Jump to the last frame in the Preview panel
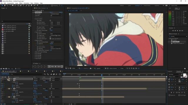Viewport: 188px width, 105px height. tap(182, 31)
